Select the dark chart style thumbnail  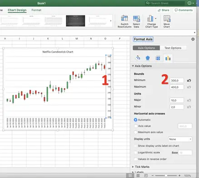(x=76, y=21)
